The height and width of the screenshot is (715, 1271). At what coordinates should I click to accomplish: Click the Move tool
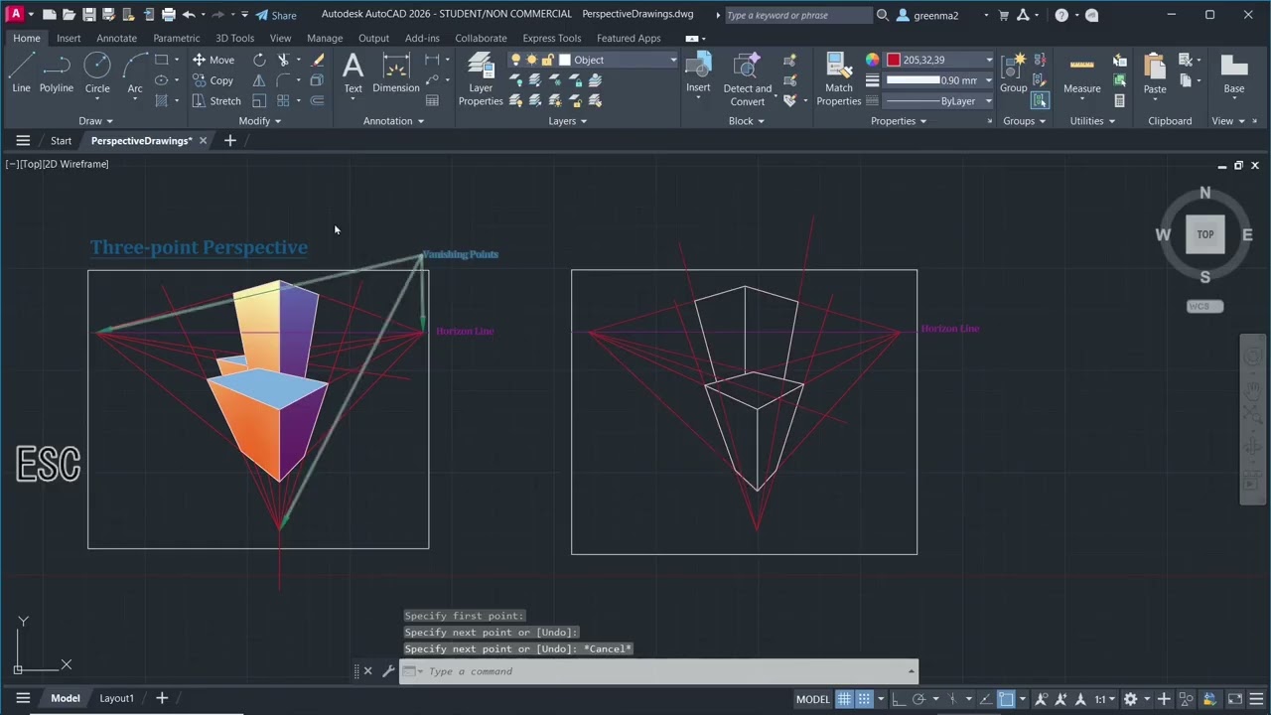click(x=213, y=60)
